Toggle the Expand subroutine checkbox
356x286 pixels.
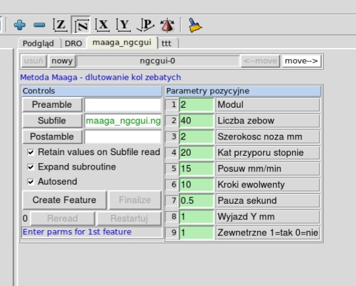tap(31, 167)
